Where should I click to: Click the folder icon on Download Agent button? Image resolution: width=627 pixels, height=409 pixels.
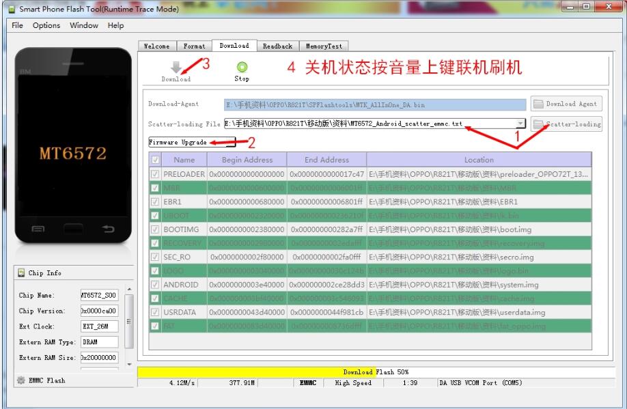pyautogui.click(x=539, y=104)
